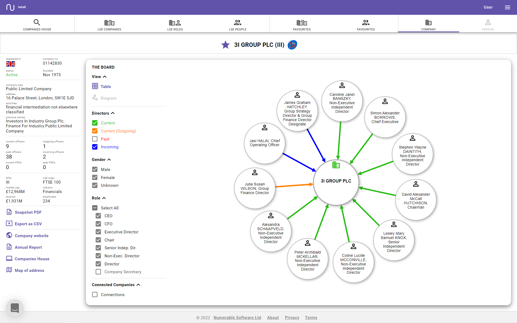Image resolution: width=517 pixels, height=323 pixels.
Task: Uncheck the CFO role checkbox
Action: (x=98, y=224)
